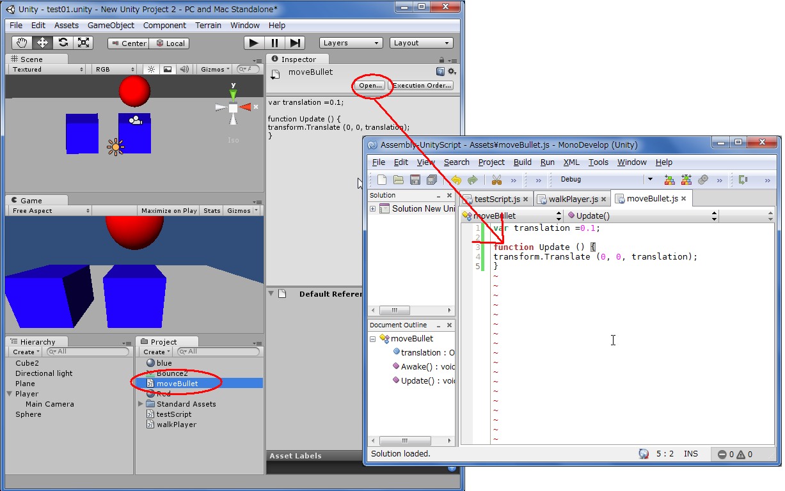This screenshot has height=491, width=785.
Task: Select testScript in the Project panel
Action: coord(173,414)
